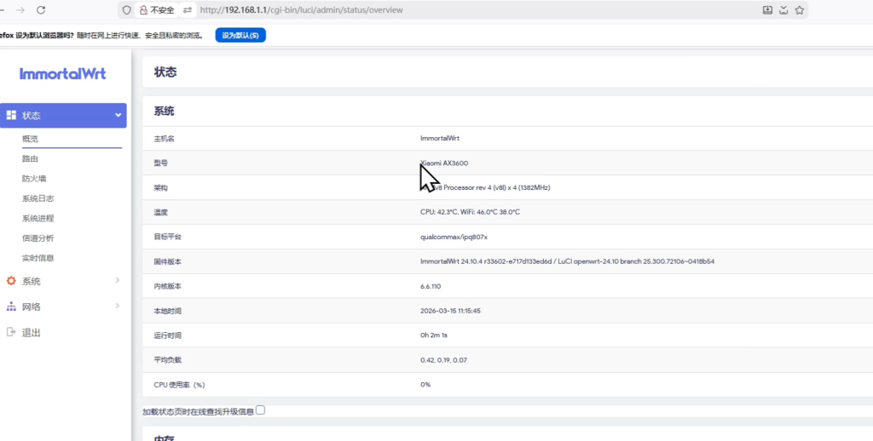Click the ImmortalWrt logo link

pos(62,74)
